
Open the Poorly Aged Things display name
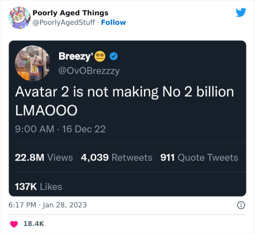click(70, 13)
